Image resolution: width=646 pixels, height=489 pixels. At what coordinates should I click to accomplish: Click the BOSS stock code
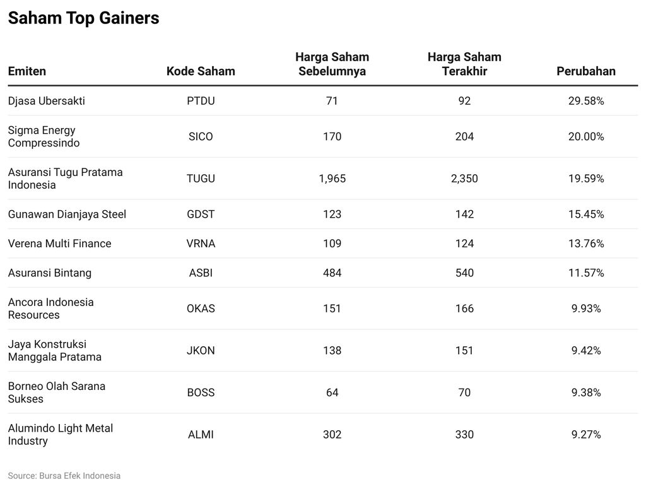[x=201, y=392]
